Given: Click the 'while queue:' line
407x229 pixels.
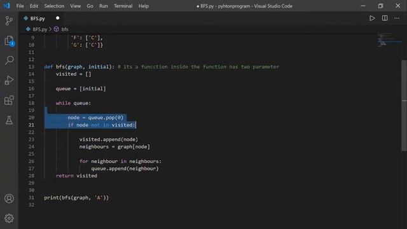Looking at the screenshot, I should (x=74, y=103).
